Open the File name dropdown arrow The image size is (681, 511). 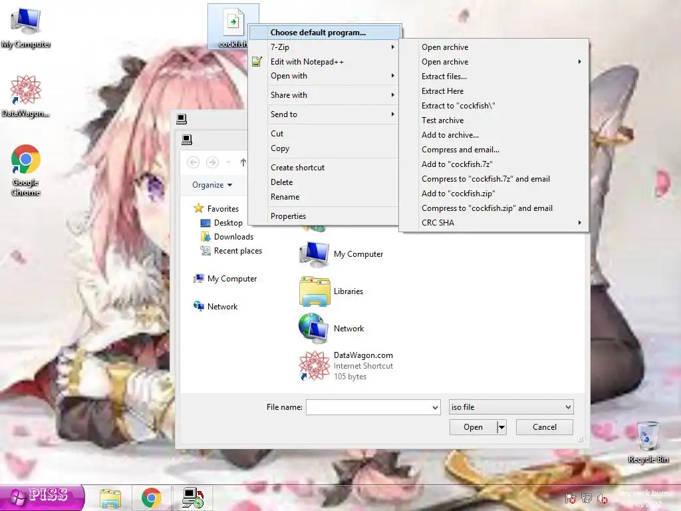435,407
